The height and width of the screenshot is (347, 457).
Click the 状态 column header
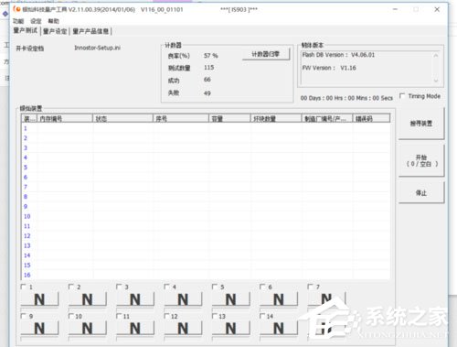click(x=122, y=118)
